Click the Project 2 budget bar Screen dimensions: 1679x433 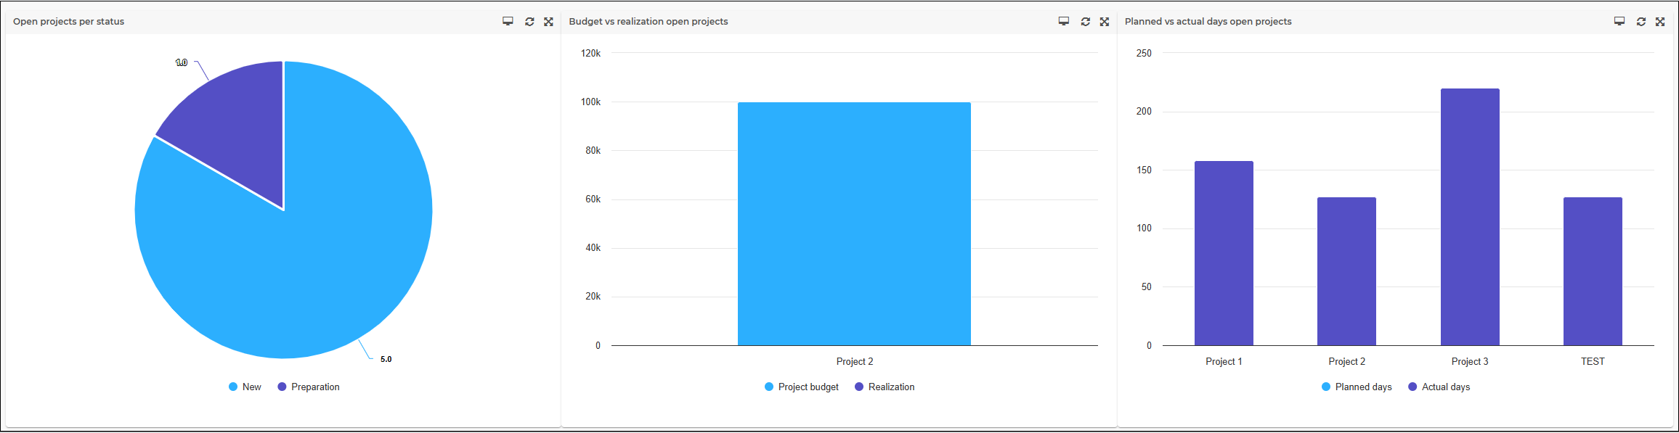pyautogui.click(x=854, y=223)
